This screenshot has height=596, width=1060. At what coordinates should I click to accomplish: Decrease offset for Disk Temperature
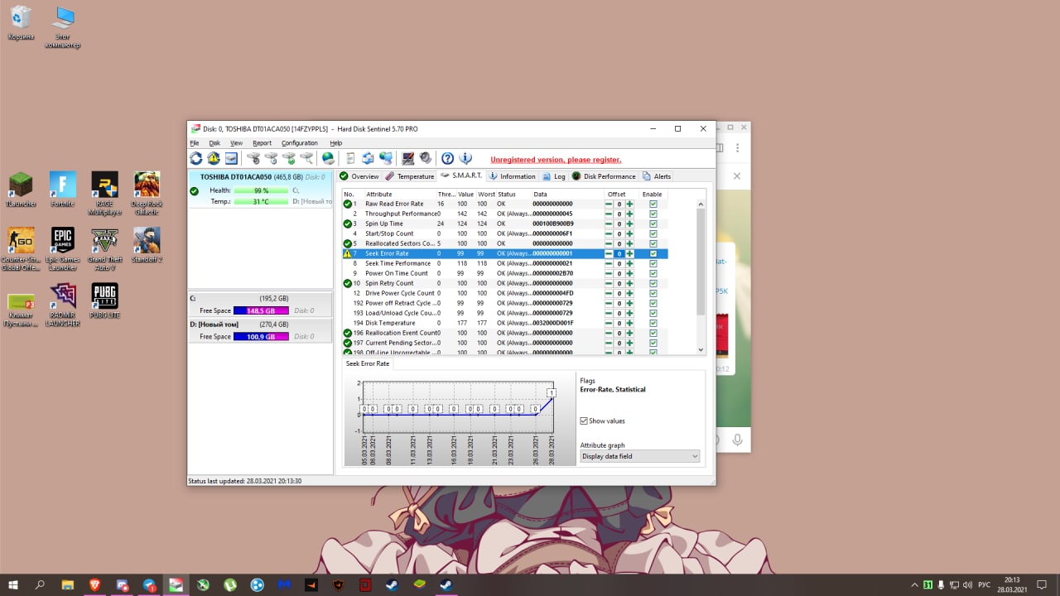pos(609,323)
